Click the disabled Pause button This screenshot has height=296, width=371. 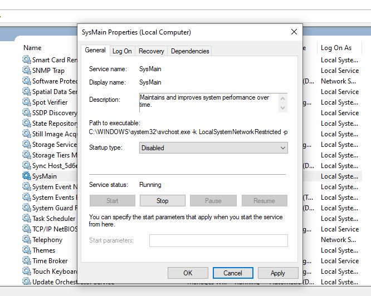click(213, 200)
